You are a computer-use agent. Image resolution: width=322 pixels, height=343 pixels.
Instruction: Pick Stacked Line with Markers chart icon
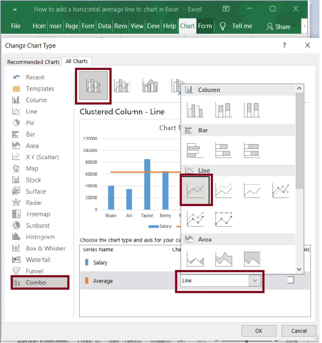(x=195, y=219)
